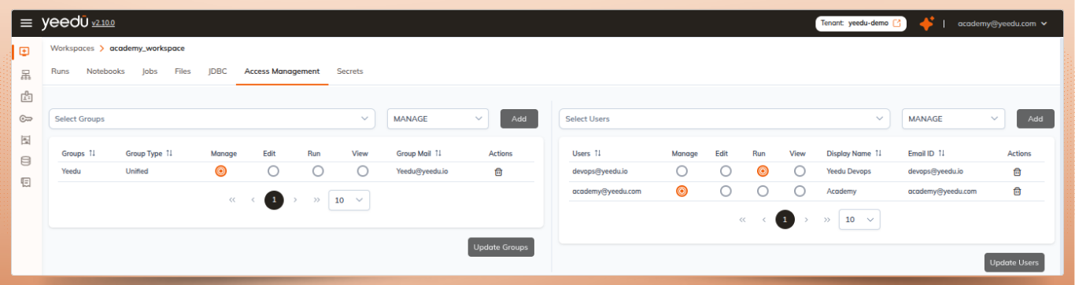
Task: Select Manage for devops@yeedu.io
Action: tap(682, 170)
